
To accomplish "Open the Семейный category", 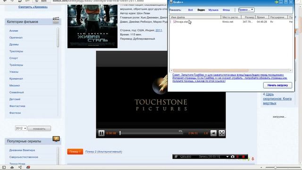I will (17, 93).
